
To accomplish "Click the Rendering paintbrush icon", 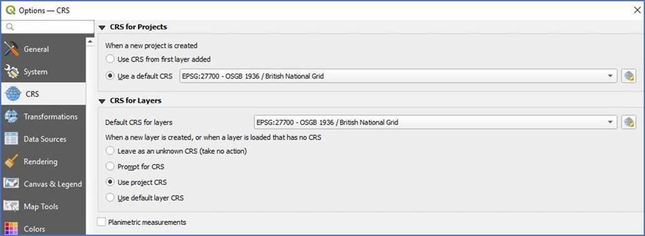I will (x=11, y=162).
